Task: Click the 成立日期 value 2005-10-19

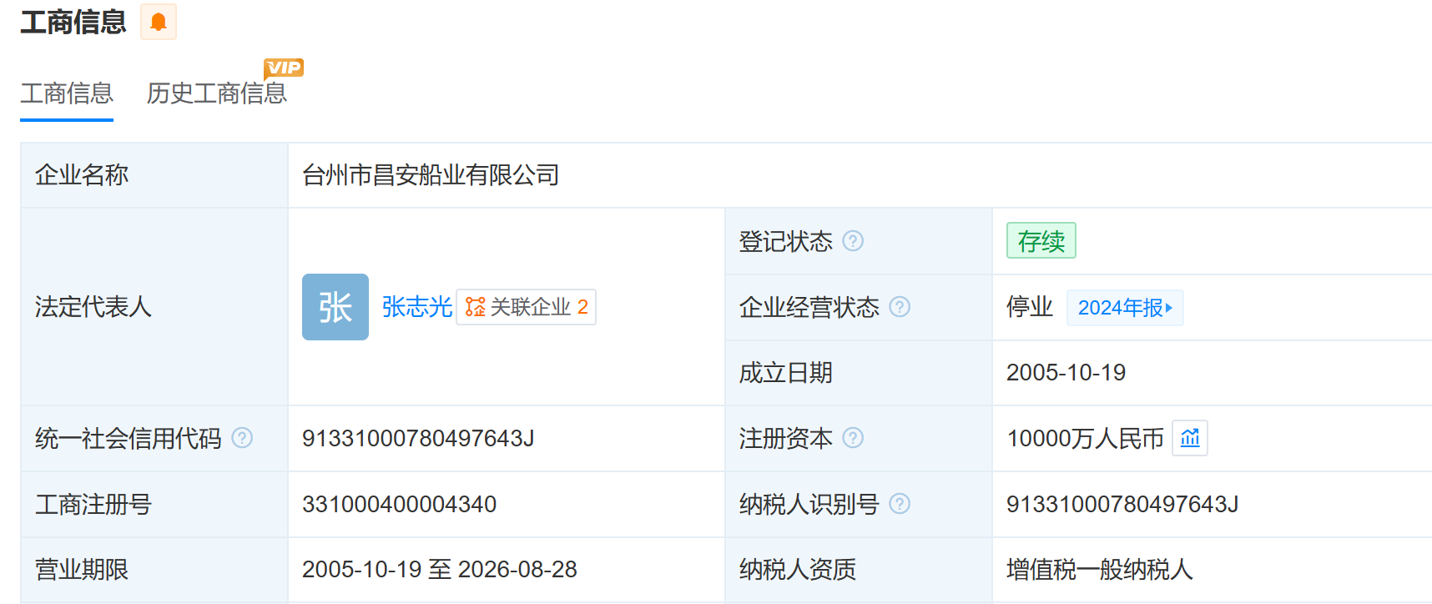Action: pos(1066,372)
